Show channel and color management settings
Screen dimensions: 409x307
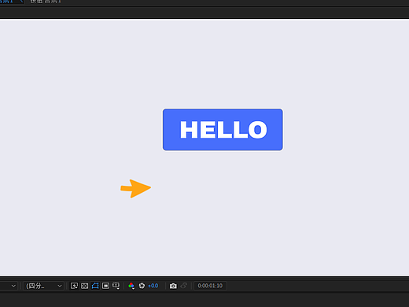click(131, 286)
